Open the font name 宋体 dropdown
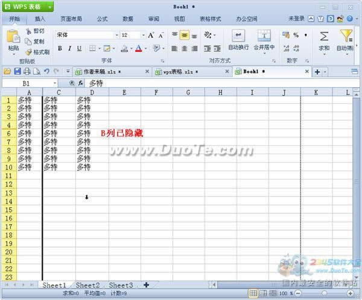This screenshot has width=362, height=300. coord(117,35)
